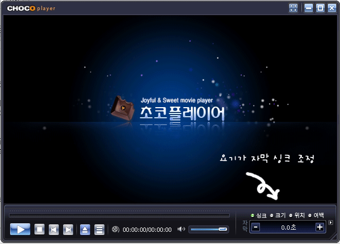340x244 pixels.
Task: Increase subtitle sync with plus button
Action: [320, 228]
